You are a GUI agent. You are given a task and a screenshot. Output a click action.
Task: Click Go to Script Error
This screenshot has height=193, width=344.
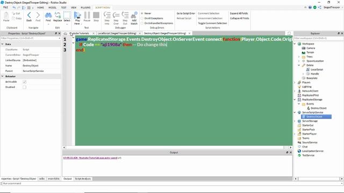click(x=186, y=13)
